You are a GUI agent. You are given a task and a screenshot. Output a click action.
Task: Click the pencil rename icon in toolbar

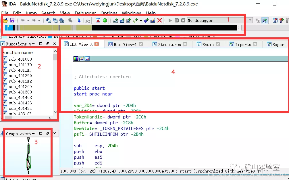click(153, 20)
